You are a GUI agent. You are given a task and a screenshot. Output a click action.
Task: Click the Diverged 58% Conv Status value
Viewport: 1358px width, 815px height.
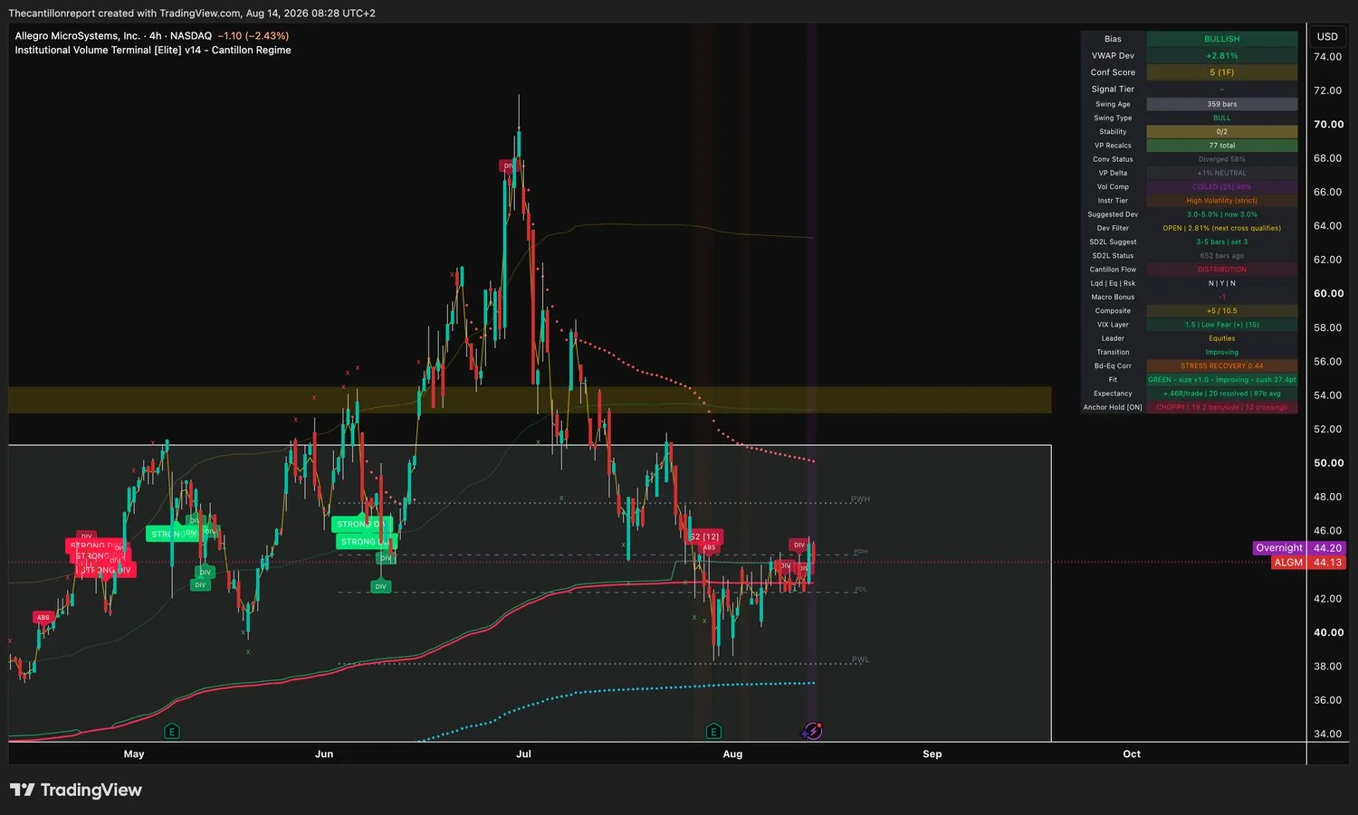coord(1221,159)
